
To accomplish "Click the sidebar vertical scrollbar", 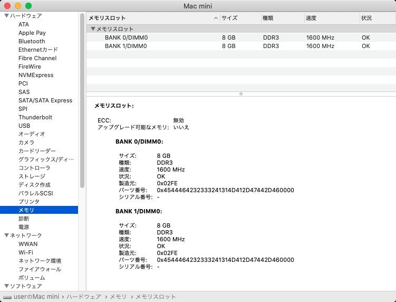I will (x=82, y=101).
